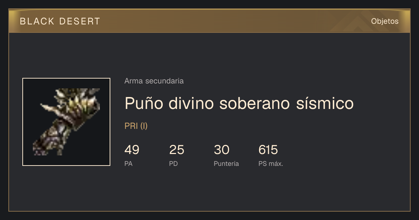Click the PS máx. stat label
This screenshot has height=220, width=419.
click(x=271, y=163)
